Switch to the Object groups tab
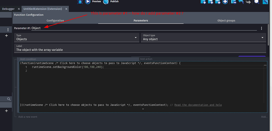Screen dimensions: 272x131 click(x=226, y=20)
